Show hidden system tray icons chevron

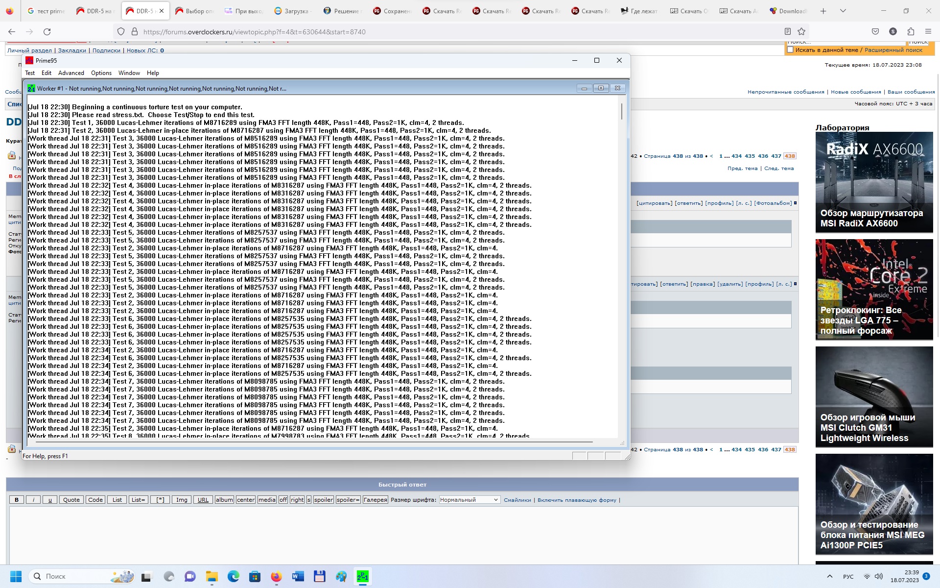[x=829, y=576]
